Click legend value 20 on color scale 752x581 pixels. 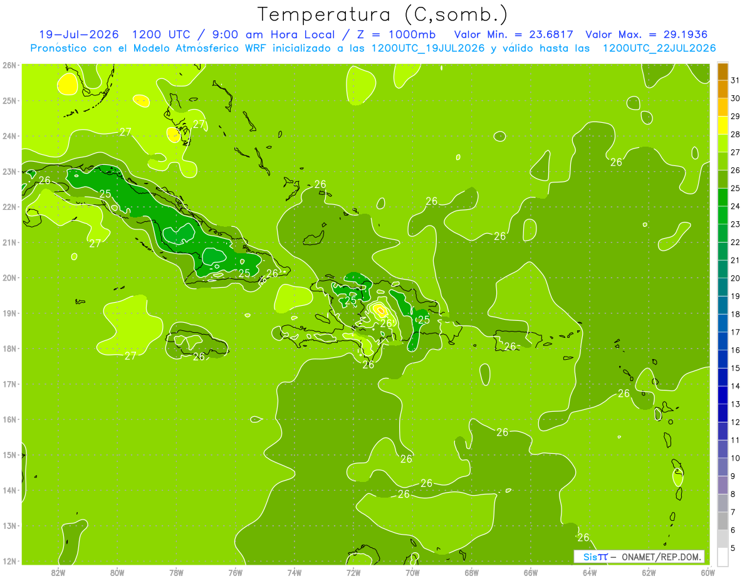(x=735, y=278)
